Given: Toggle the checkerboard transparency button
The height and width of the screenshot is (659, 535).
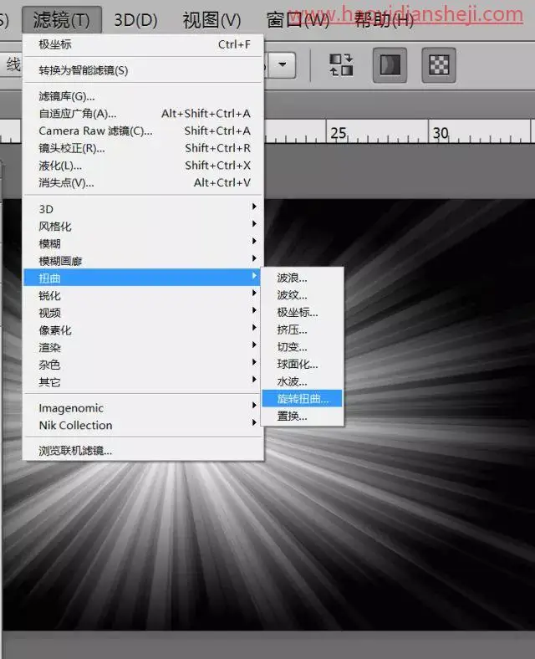Looking at the screenshot, I should coord(439,65).
